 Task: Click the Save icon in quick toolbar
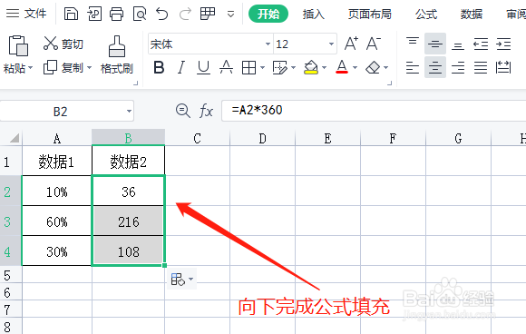[x=71, y=15]
